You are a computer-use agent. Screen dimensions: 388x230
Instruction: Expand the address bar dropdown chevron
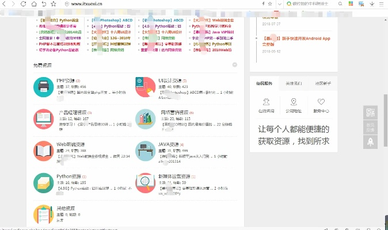click(279, 4)
